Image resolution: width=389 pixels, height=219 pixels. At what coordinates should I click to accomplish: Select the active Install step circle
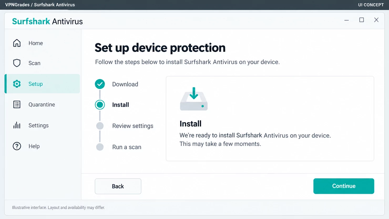100,105
